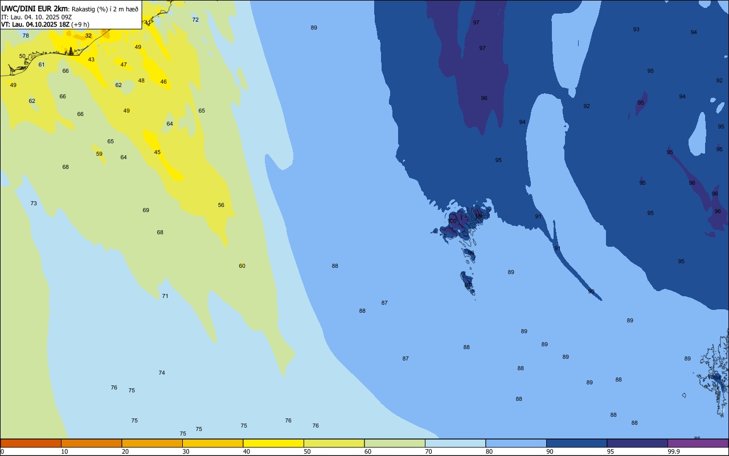Click the '74' humidity value on the map
Screen dimensions: 729x456
pyautogui.click(x=162, y=372)
